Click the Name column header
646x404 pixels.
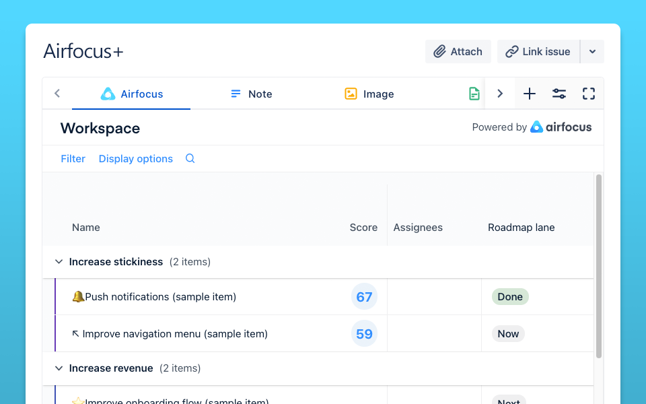86,228
